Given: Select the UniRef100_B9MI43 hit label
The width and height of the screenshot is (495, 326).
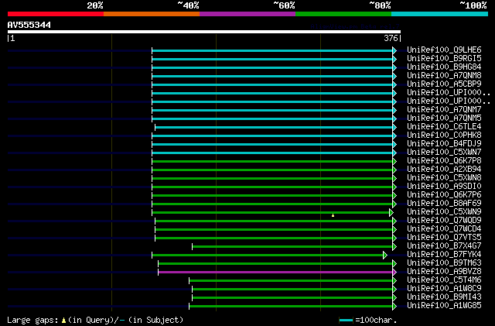Looking at the screenshot, I should pos(444,297).
